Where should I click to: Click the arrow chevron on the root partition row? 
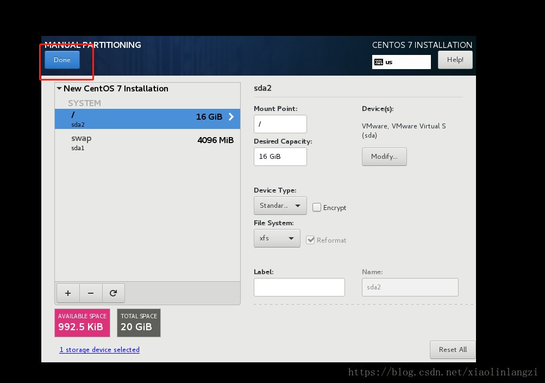click(231, 116)
